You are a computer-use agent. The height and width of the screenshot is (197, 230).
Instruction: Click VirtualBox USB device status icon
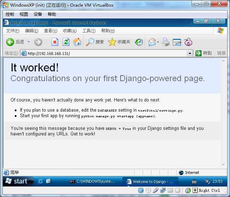pyautogui.click(x=156, y=190)
